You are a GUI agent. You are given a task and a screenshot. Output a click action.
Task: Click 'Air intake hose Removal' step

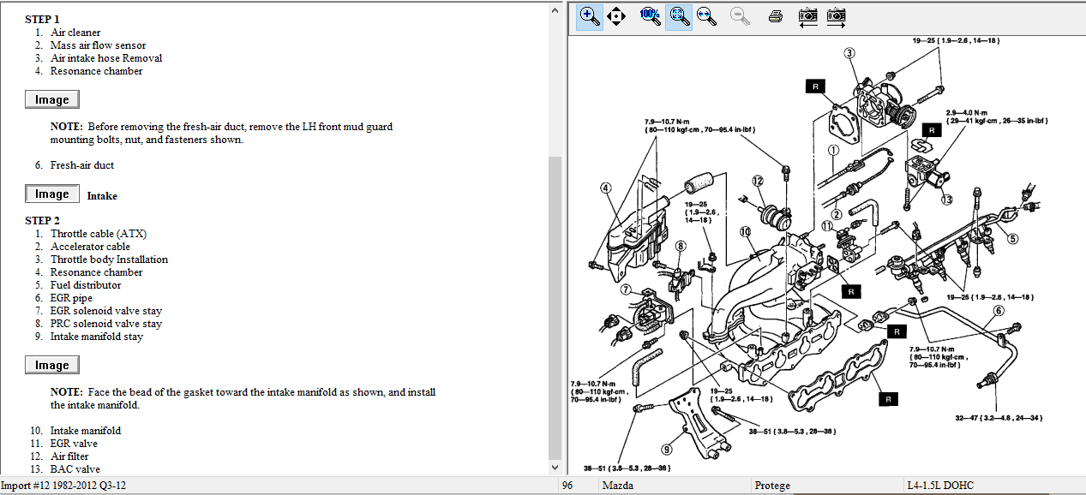click(x=106, y=58)
